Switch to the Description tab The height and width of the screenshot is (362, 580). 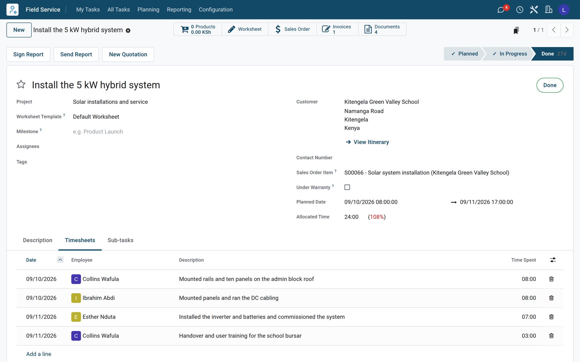pyautogui.click(x=38, y=240)
